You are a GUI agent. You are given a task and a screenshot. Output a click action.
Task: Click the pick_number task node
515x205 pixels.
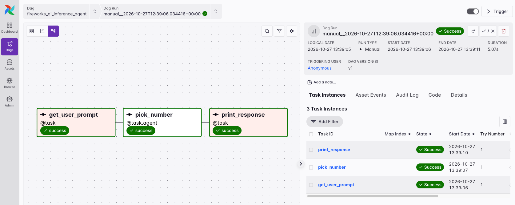162,123
